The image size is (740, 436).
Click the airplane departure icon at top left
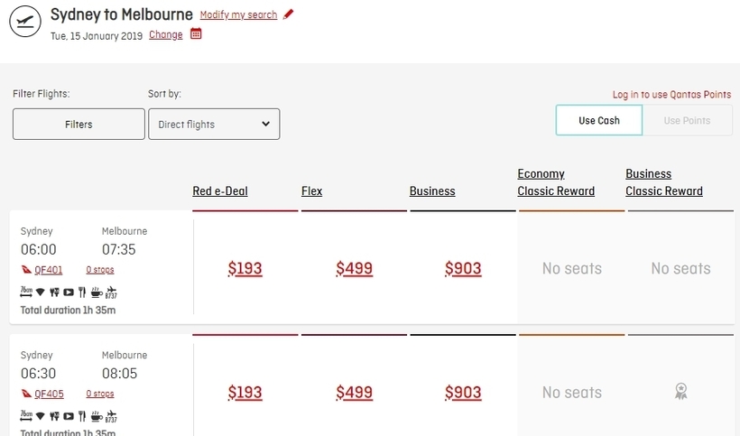(25, 22)
